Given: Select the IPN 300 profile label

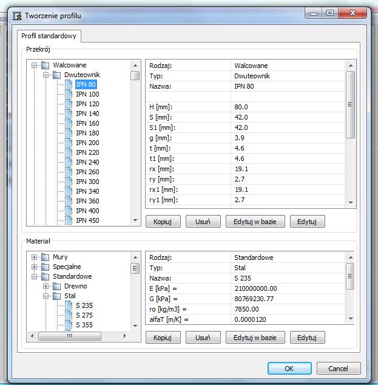Looking at the screenshot, I should pyautogui.click(x=87, y=182).
